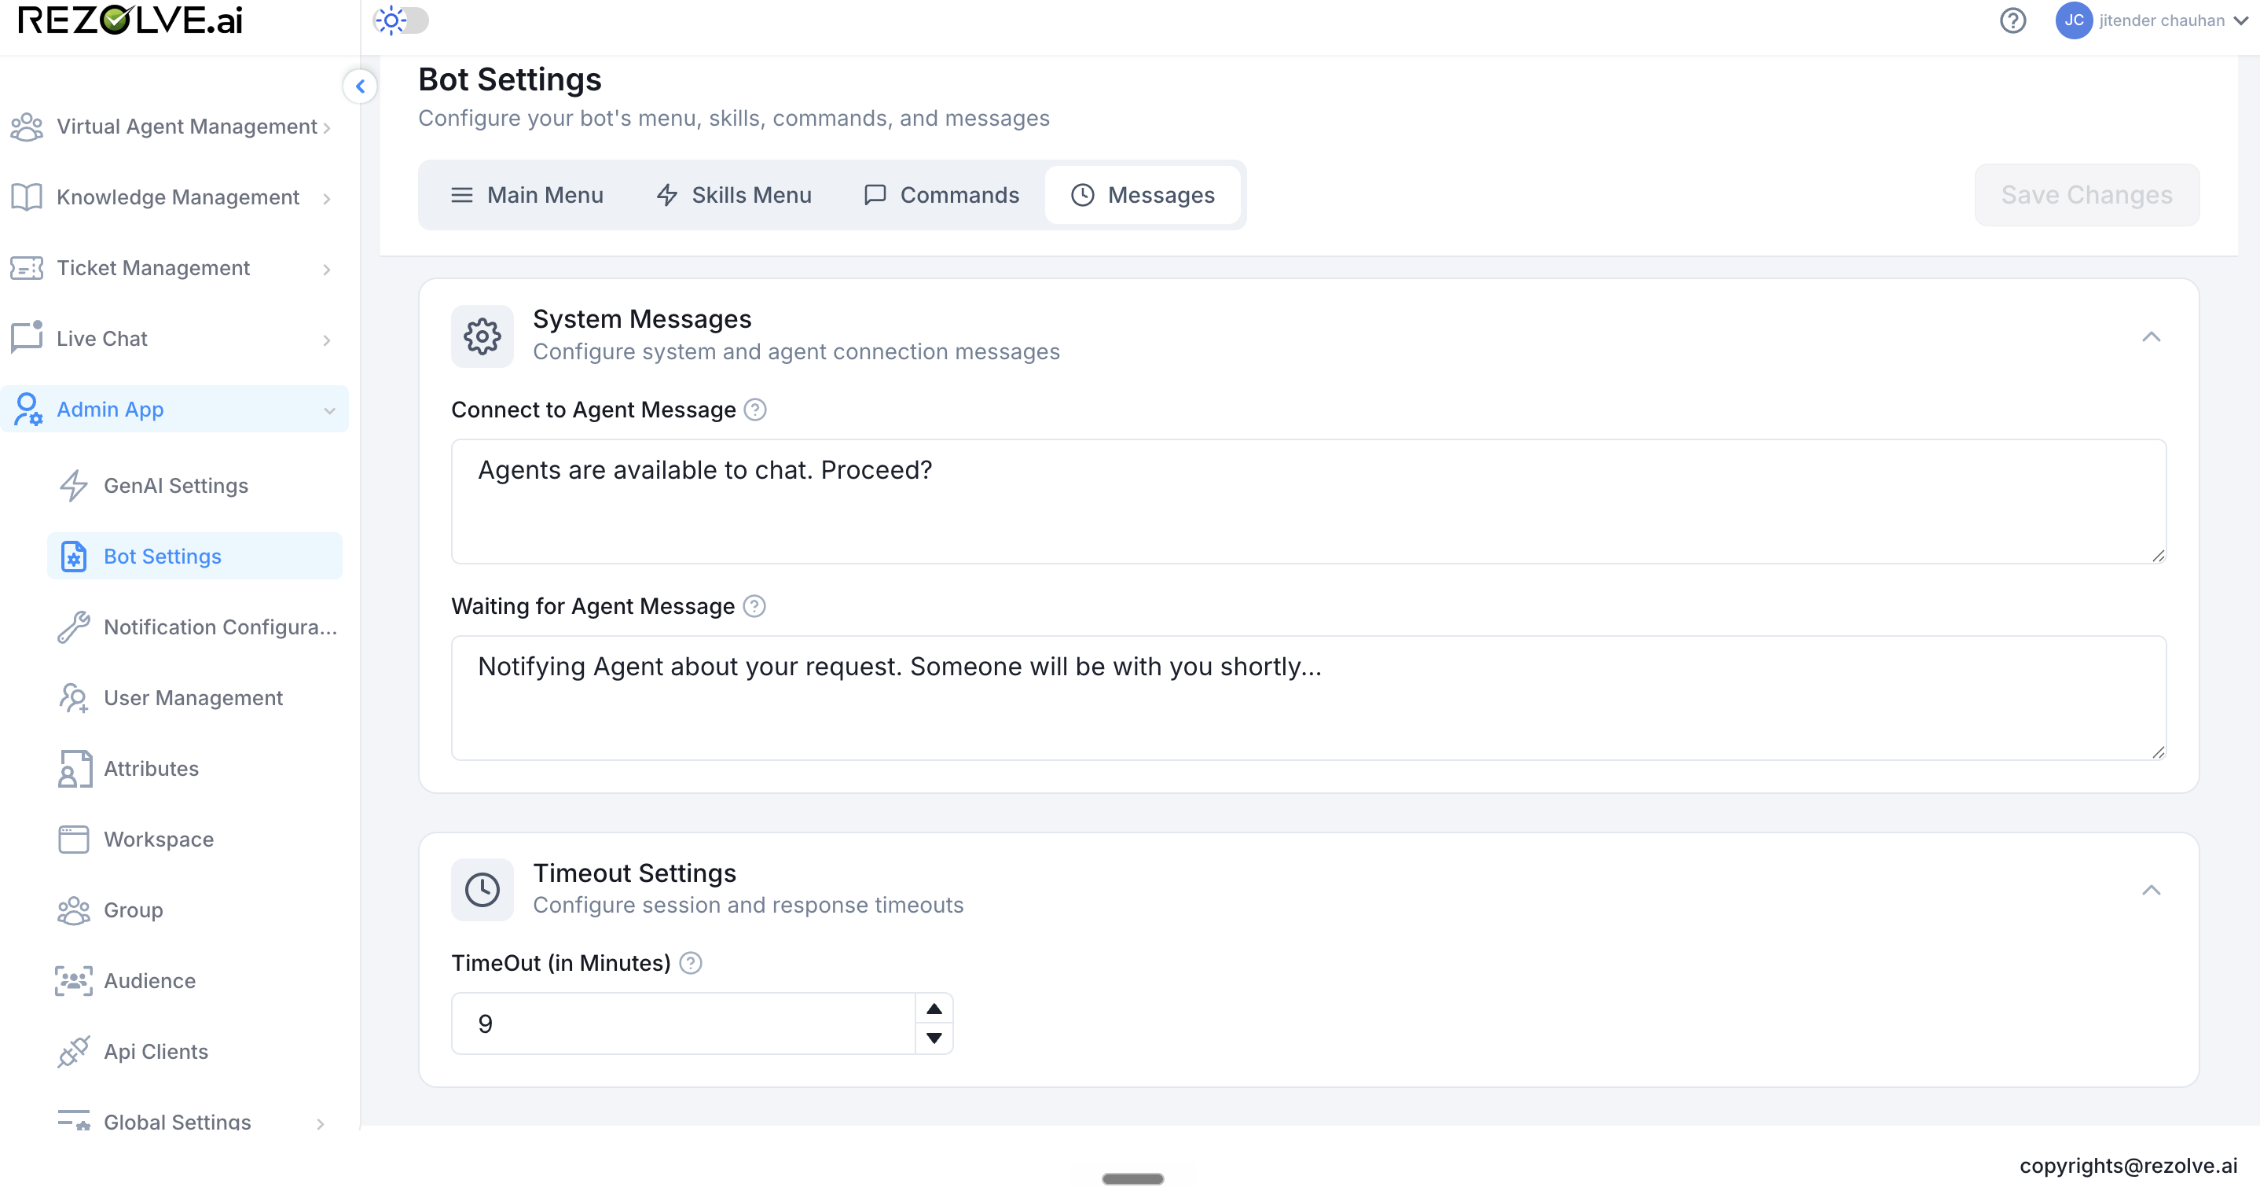Screen dimensions: 2260x1187
Task: Expand Virtual Agent Management chevron
Action: [326, 128]
